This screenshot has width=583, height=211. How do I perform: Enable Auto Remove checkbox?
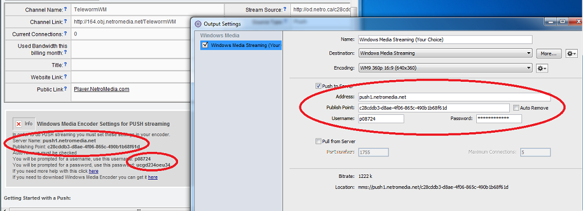pos(516,108)
